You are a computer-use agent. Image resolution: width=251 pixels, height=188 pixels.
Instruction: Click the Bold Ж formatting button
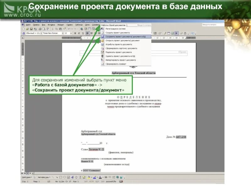pos(75,33)
